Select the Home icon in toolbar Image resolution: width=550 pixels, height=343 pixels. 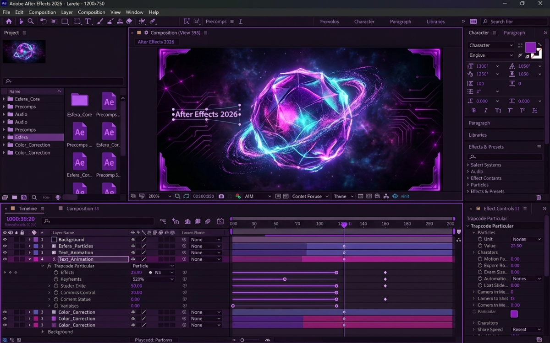tap(9, 21)
